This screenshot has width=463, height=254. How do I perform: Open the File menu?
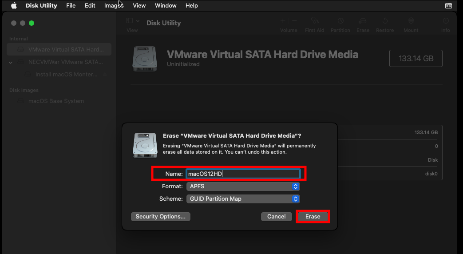[x=71, y=6]
